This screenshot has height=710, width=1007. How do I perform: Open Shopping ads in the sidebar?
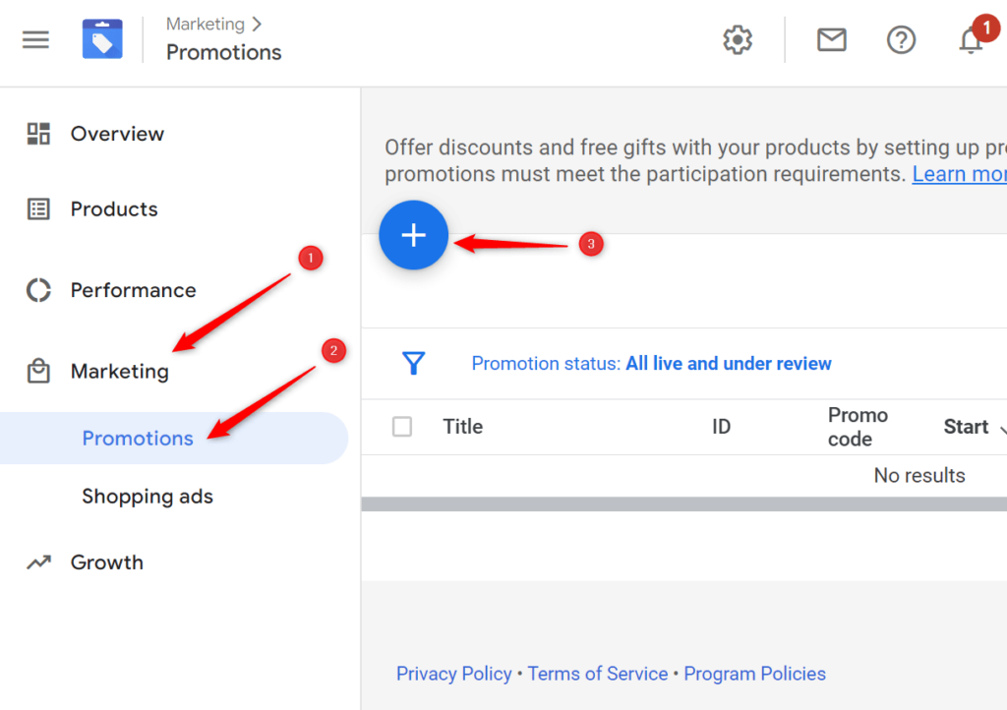(148, 497)
